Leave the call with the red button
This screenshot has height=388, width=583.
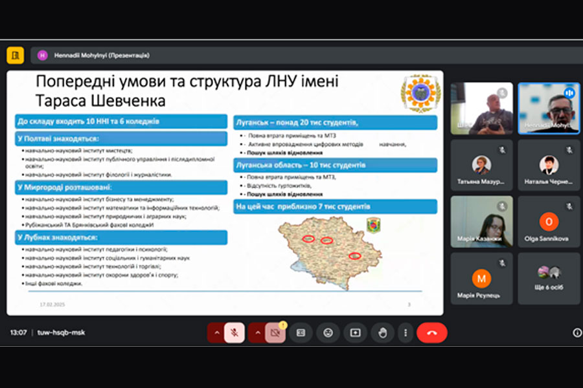coord(432,332)
